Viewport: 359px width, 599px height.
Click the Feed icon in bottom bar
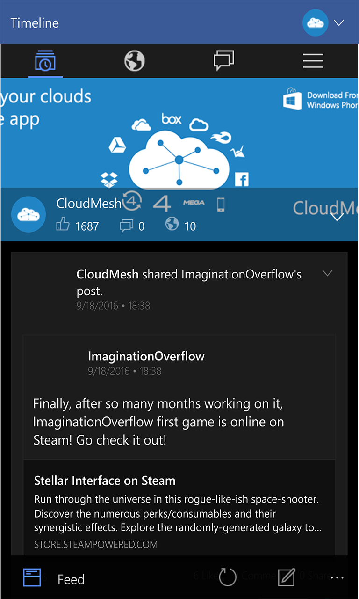(x=32, y=578)
